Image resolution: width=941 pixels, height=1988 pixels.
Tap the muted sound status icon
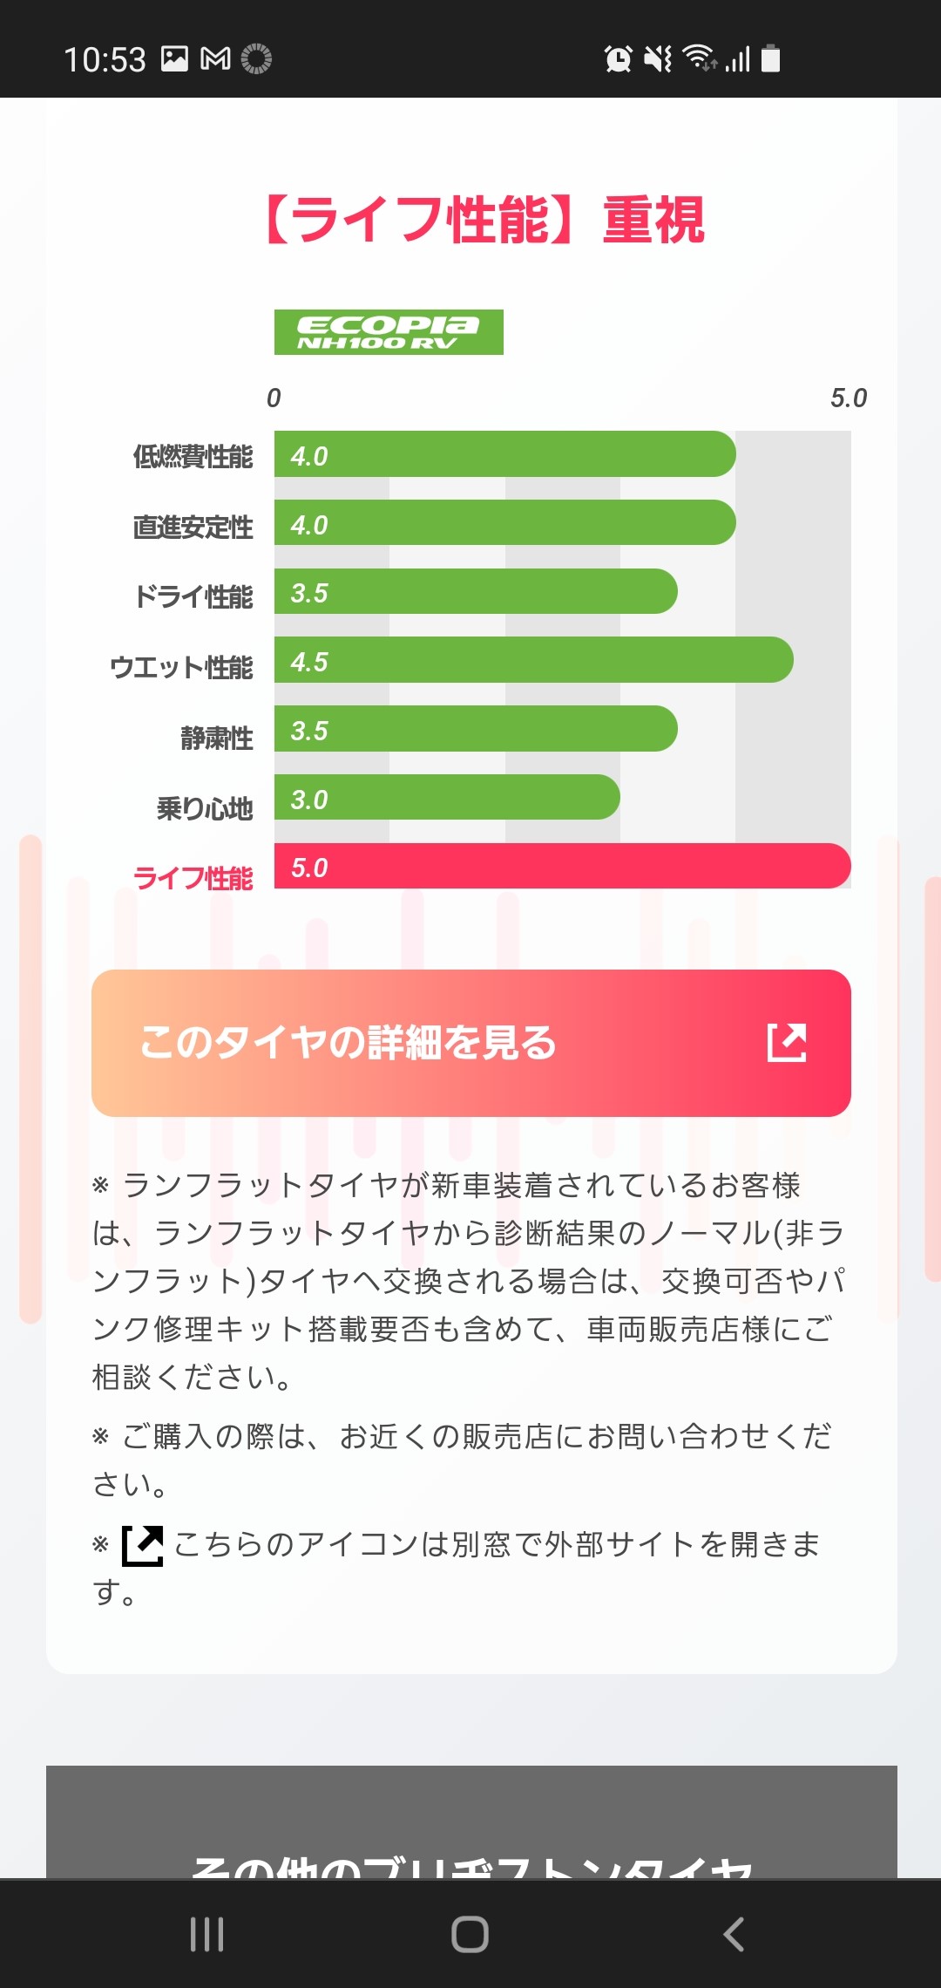[658, 58]
